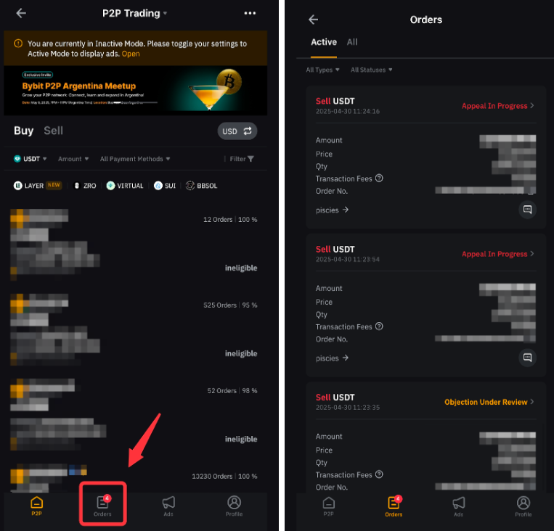Image resolution: width=554 pixels, height=531 pixels.
Task: Open the three-dot menu in P2P Trading
Action: point(250,13)
